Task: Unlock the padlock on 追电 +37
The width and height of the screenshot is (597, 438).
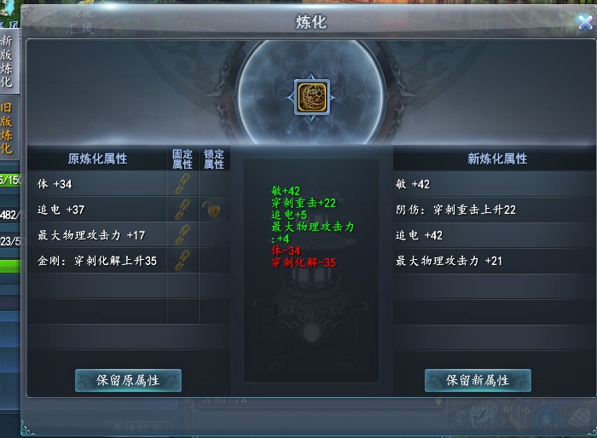Action: point(212,210)
